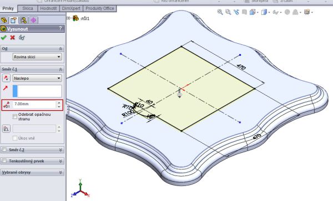Click Zoom to Fit in view toolbar

click(220, 12)
